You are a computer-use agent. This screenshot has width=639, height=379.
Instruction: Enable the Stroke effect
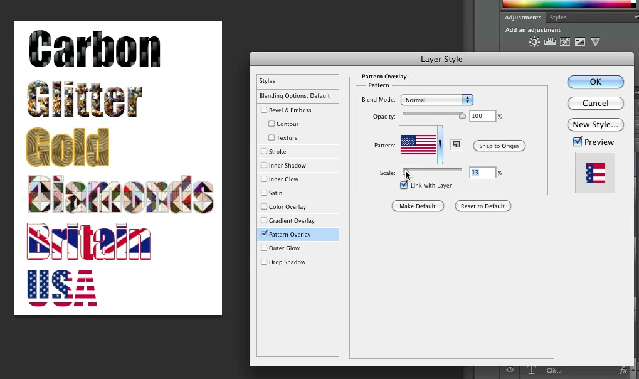tap(264, 151)
